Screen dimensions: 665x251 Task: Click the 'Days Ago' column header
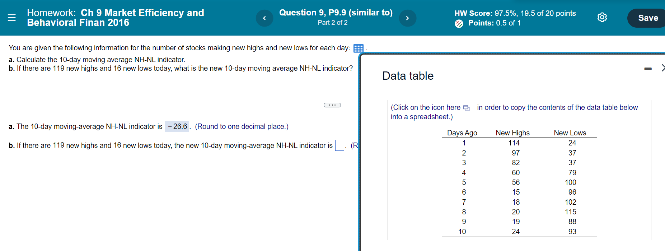coord(462,133)
